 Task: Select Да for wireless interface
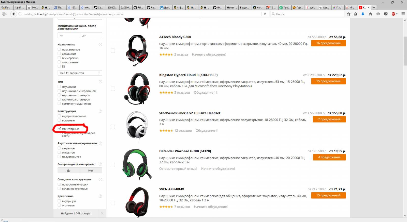[x=69, y=170]
